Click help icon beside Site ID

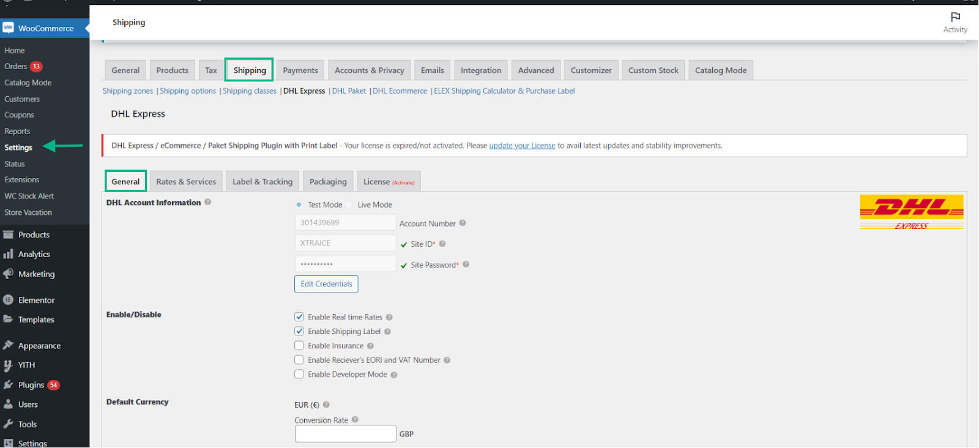click(442, 244)
